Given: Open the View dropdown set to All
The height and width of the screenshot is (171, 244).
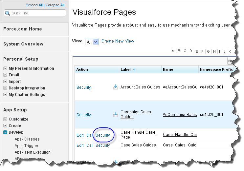Looking at the screenshot, I should pos(92,42).
